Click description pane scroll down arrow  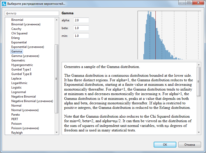(199, 132)
